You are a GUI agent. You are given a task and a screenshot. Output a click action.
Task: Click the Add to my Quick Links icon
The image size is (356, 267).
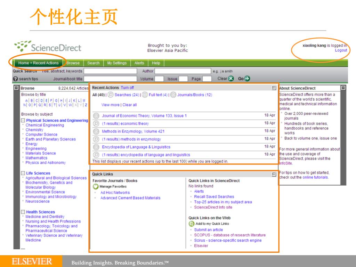192,224
